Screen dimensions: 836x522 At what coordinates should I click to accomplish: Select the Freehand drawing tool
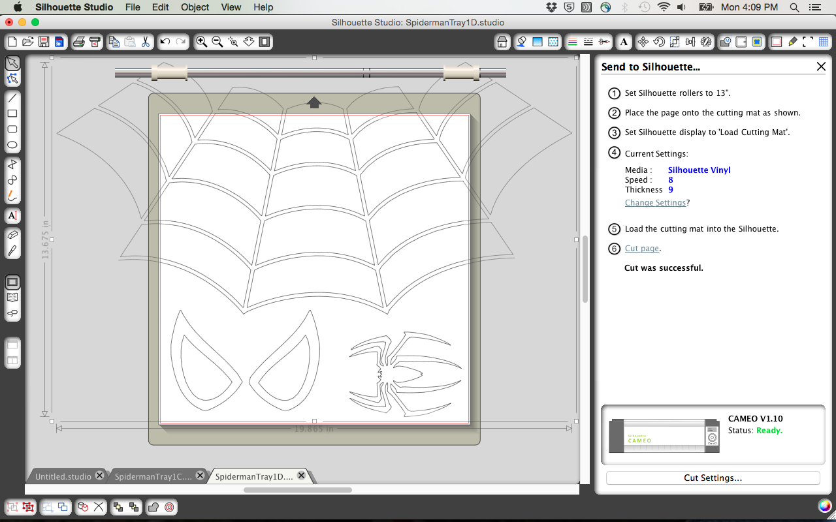[x=12, y=196]
